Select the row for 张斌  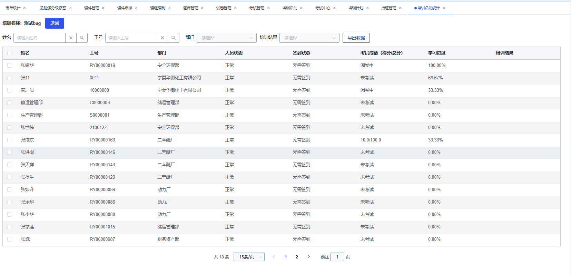coord(9,239)
